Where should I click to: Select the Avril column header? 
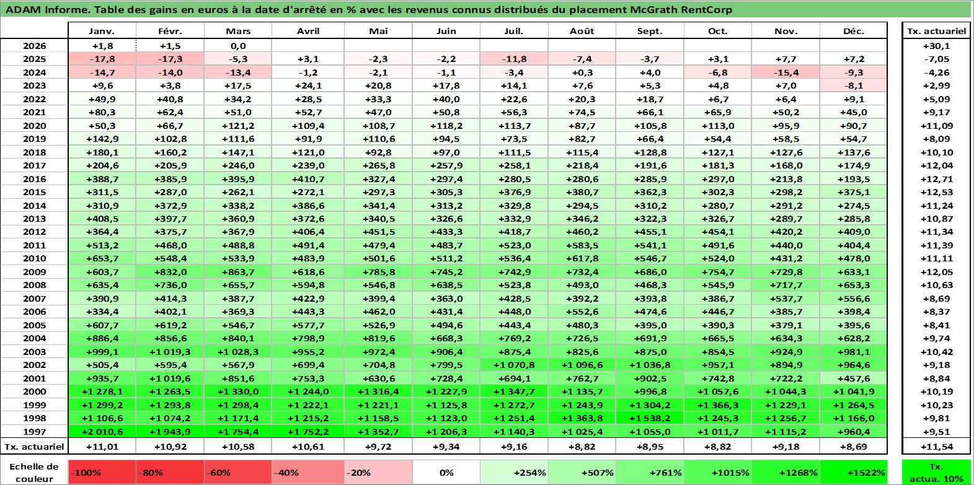tap(308, 31)
